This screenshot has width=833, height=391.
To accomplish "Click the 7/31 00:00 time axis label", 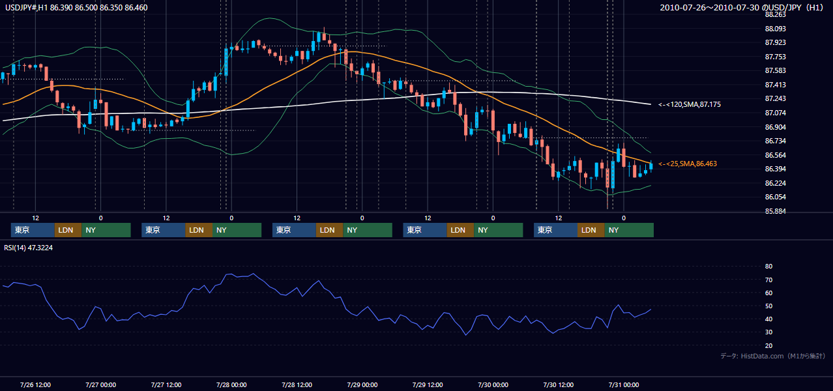I will (623, 384).
